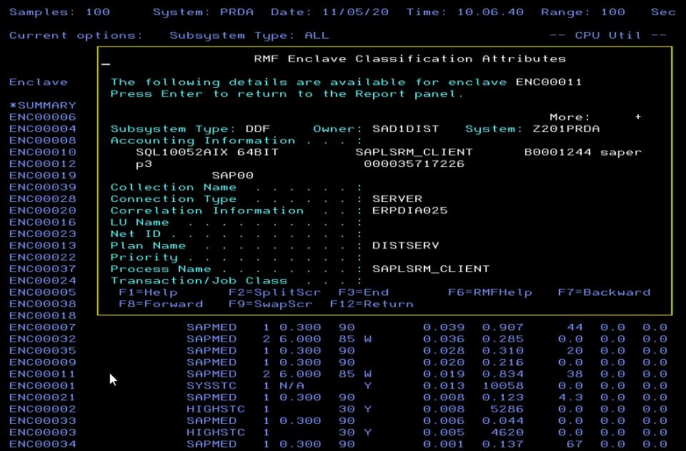Select enclave ENC00005 in the list
Viewport: 686px width, 451px height.
coord(42,293)
